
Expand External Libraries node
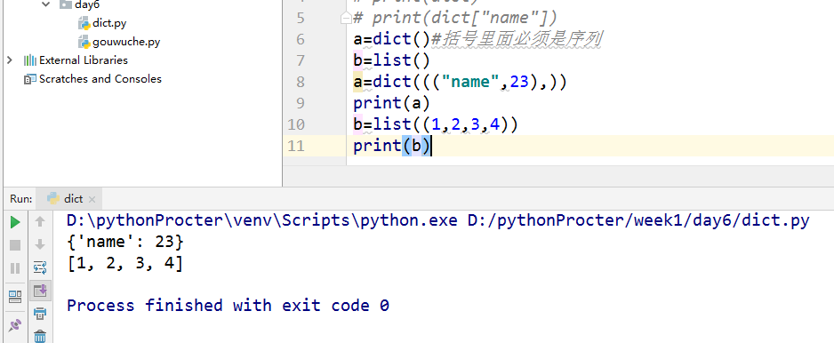click(9, 60)
